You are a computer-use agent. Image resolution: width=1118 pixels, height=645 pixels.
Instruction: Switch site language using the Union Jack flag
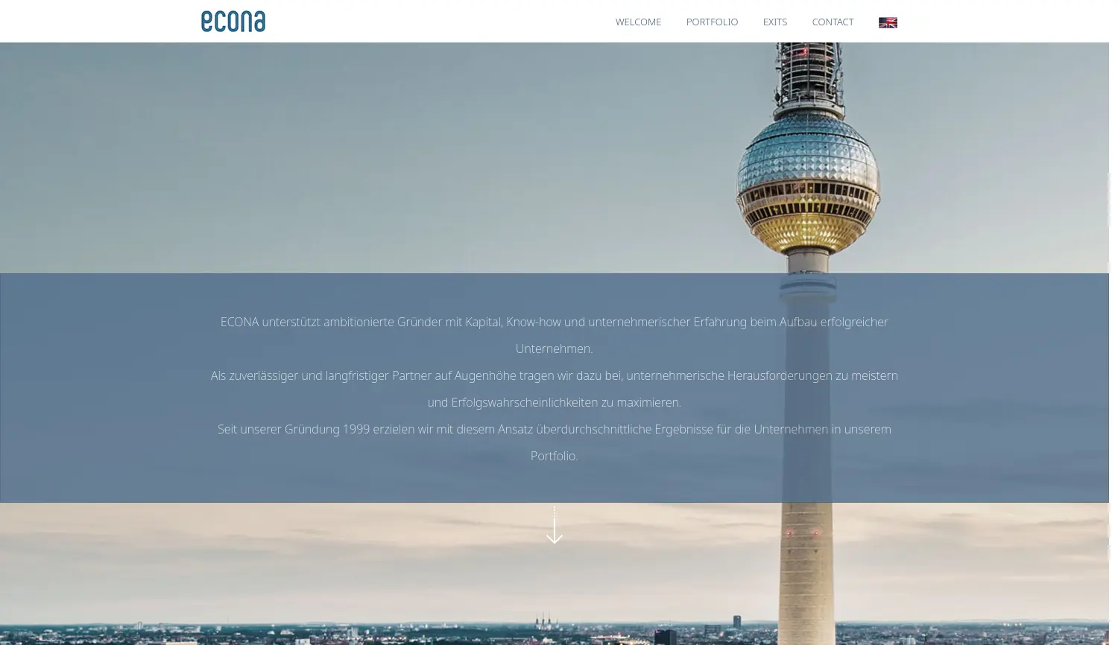(x=888, y=22)
